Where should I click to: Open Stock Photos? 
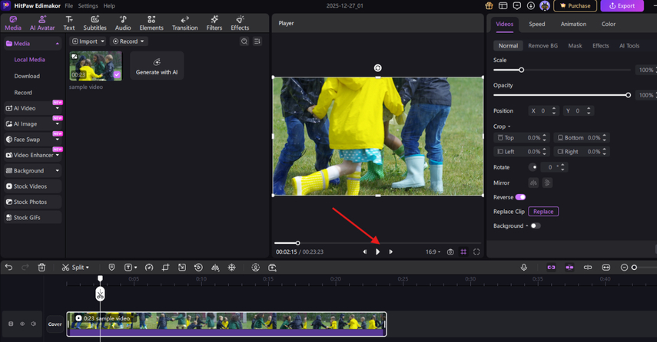[x=33, y=202]
